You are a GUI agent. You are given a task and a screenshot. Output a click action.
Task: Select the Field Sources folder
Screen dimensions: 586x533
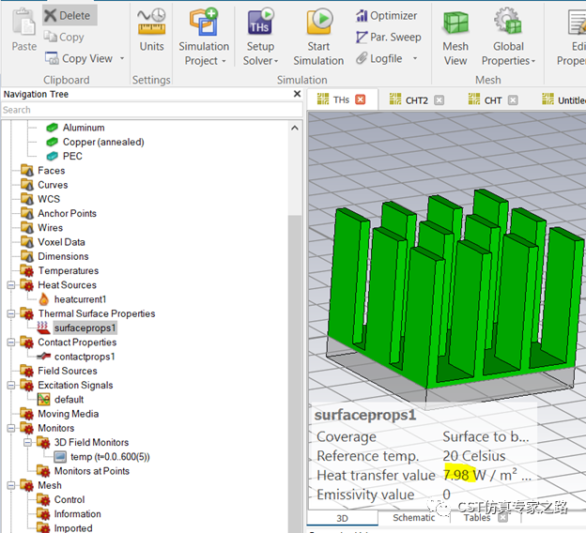[x=59, y=371]
